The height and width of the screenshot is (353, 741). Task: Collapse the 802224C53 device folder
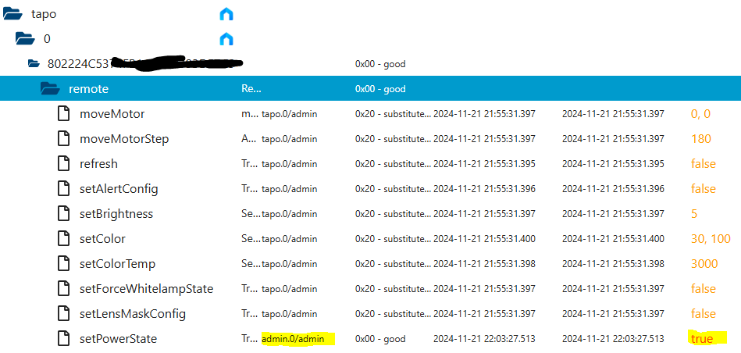click(x=34, y=63)
